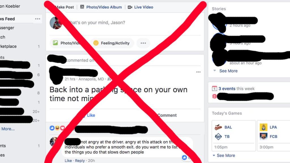Image resolution: width=290 pixels, height=163 pixels.
Task: Reply to the comment
Action: pos(80,161)
